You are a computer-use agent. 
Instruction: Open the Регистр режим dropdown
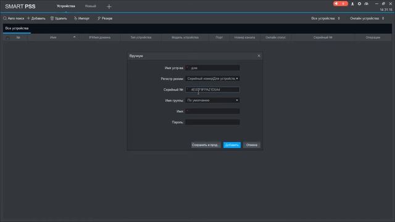[x=212, y=79]
